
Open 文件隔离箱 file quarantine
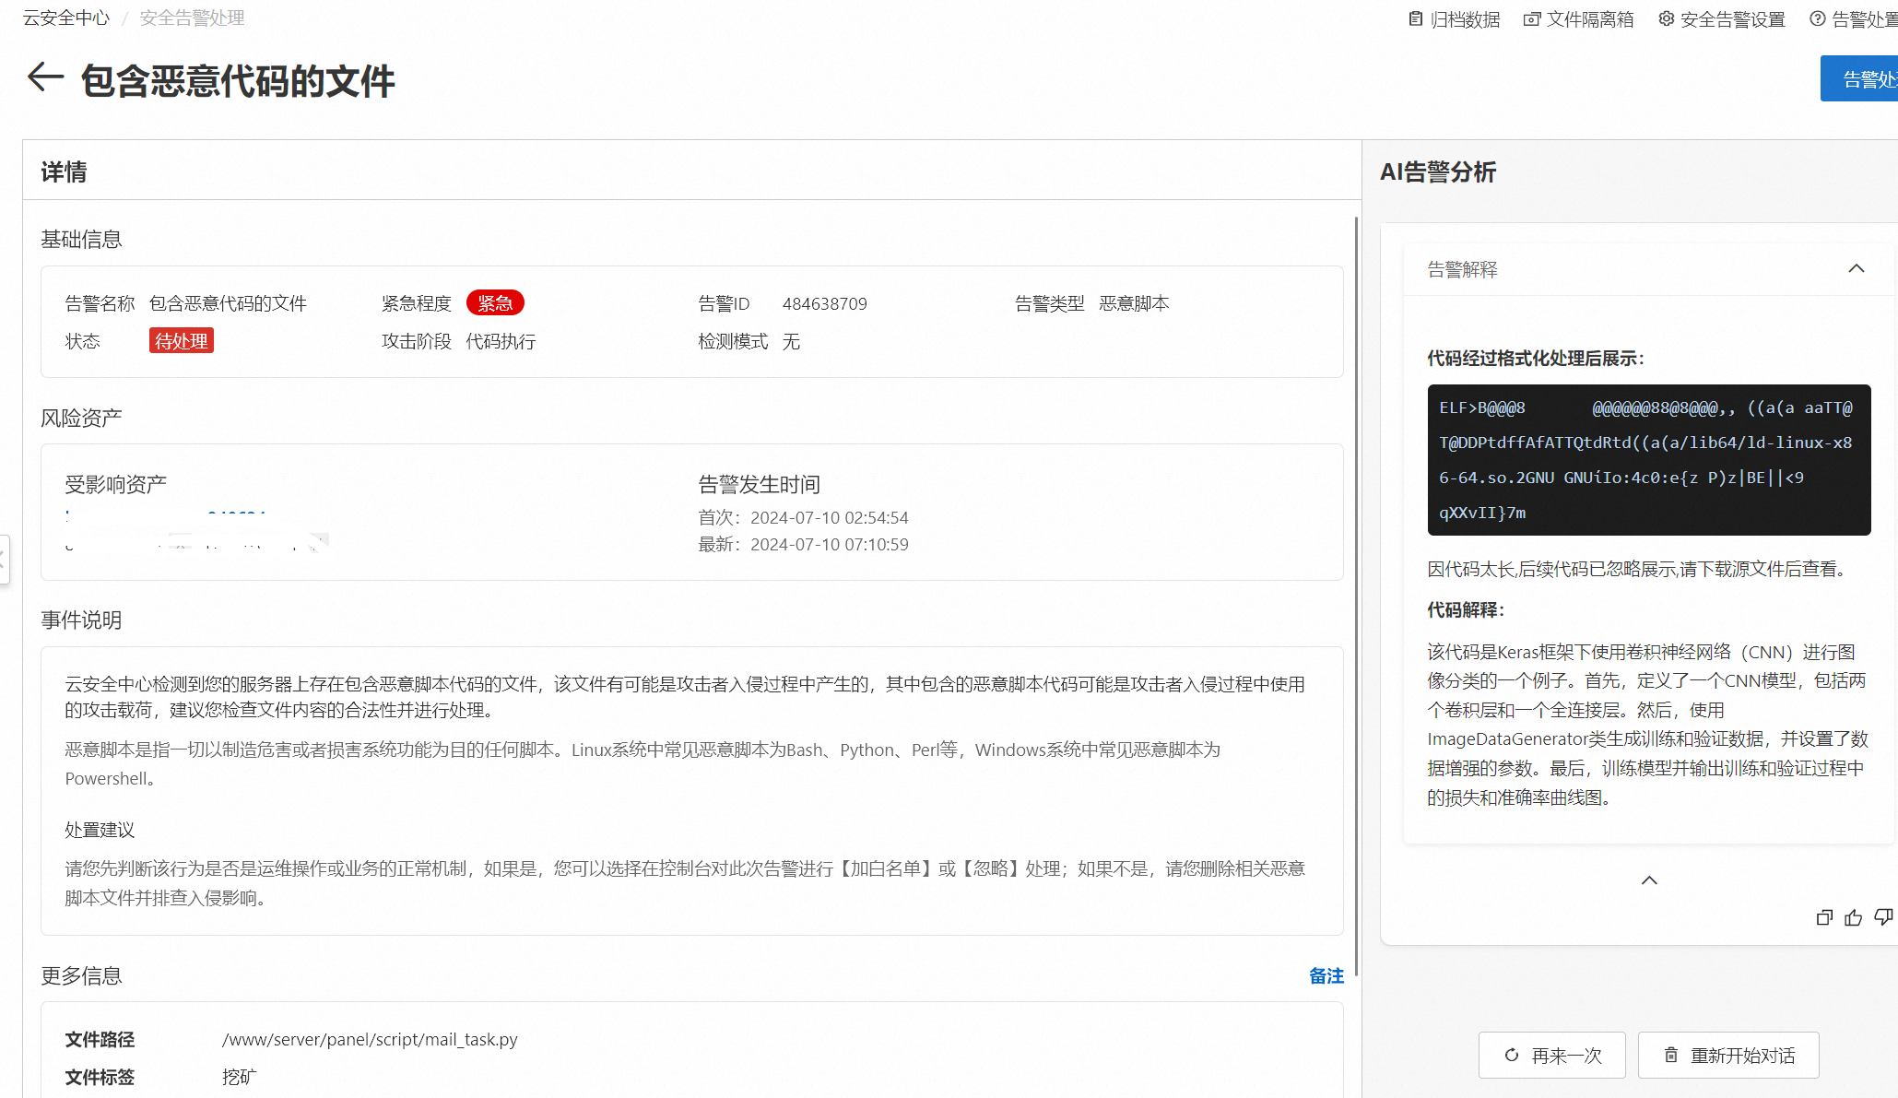click(x=1579, y=19)
